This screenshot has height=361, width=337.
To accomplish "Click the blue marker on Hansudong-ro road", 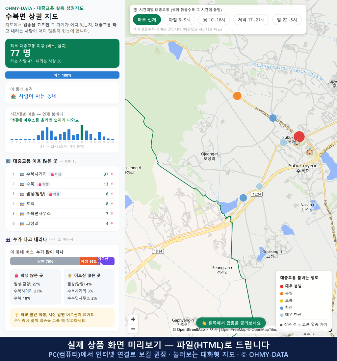I will coord(273,118).
